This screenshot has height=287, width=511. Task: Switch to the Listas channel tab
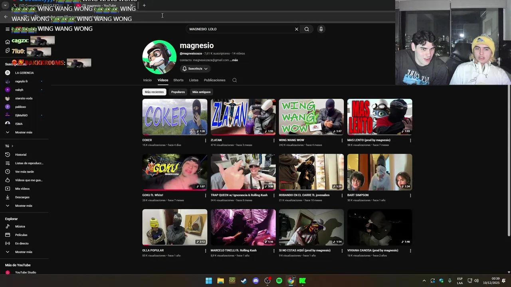pos(194,80)
